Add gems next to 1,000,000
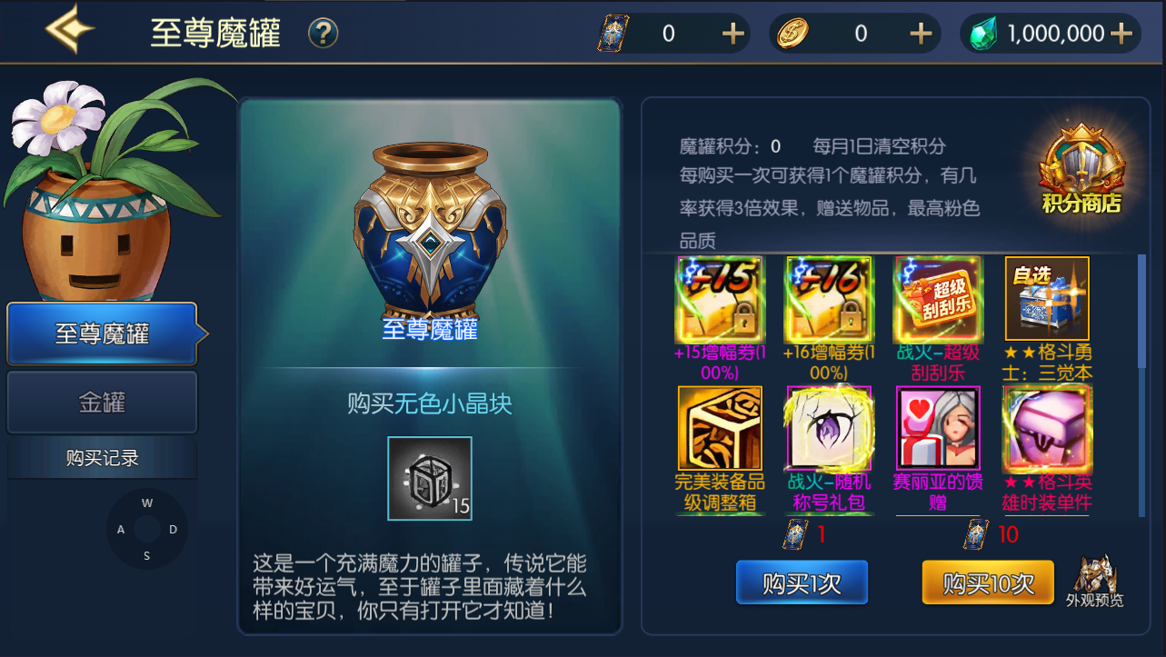Image resolution: width=1166 pixels, height=657 pixels. 1121,34
